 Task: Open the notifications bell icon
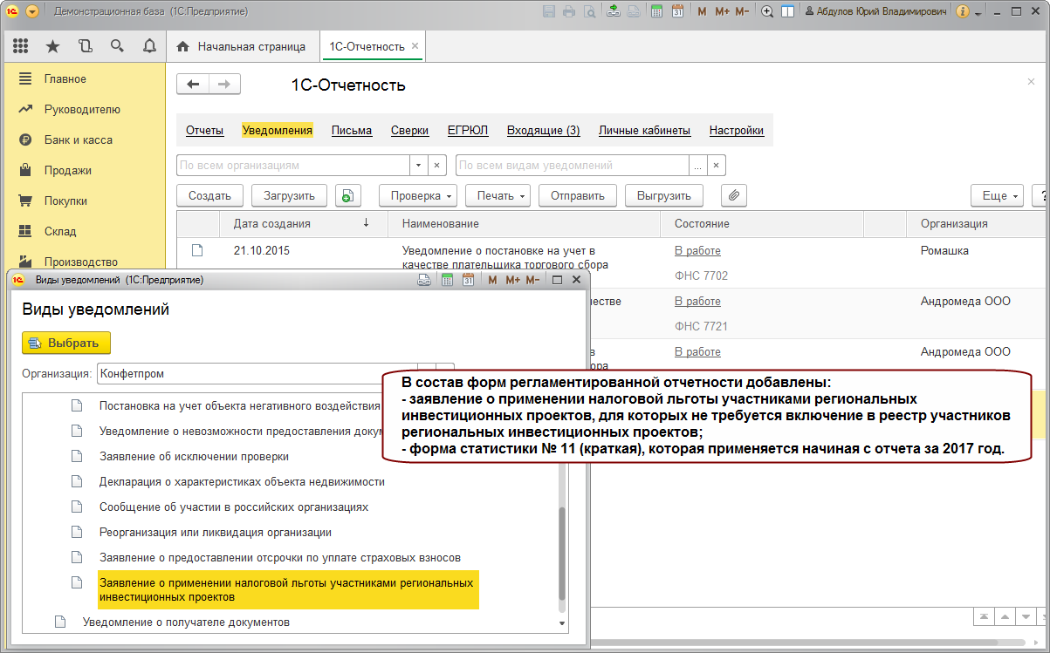pyautogui.click(x=149, y=46)
